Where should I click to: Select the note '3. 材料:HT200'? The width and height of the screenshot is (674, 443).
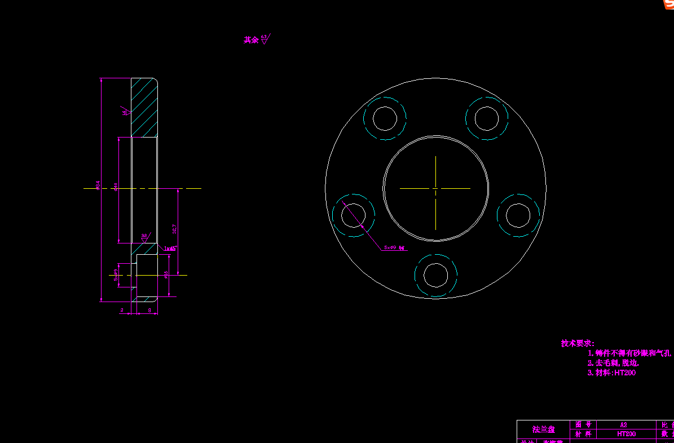pos(611,373)
